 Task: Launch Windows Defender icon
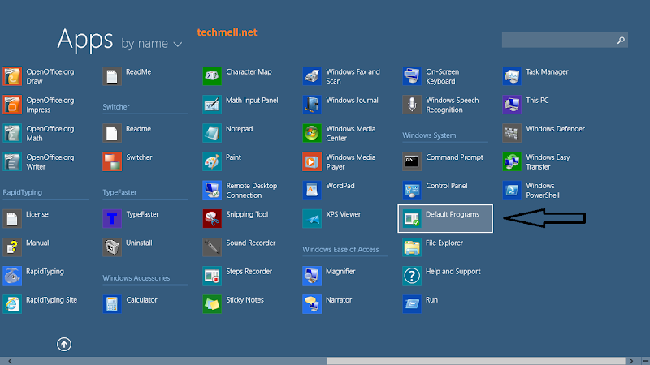pos(512,133)
